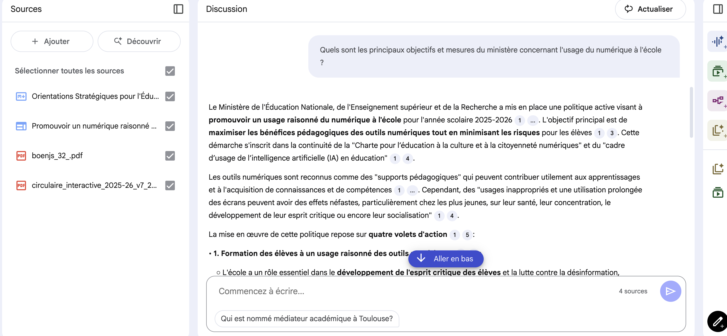Expand hidden citations after "compétences"
727x336 pixels.
(x=412, y=191)
